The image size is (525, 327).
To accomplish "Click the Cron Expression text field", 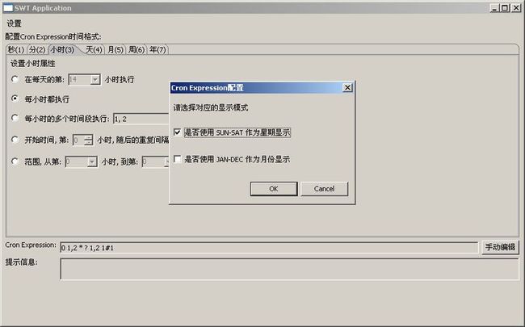I will [x=269, y=248].
